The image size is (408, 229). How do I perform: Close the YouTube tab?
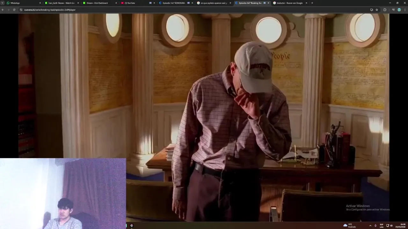[154, 3]
